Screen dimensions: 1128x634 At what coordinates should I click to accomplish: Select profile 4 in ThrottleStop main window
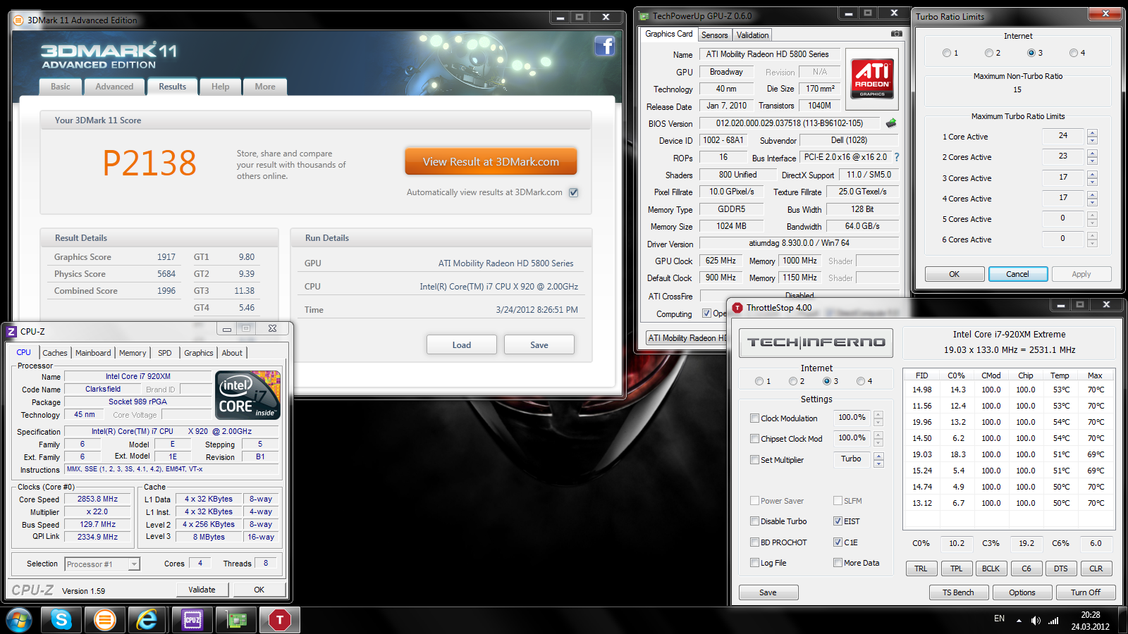pos(861,381)
